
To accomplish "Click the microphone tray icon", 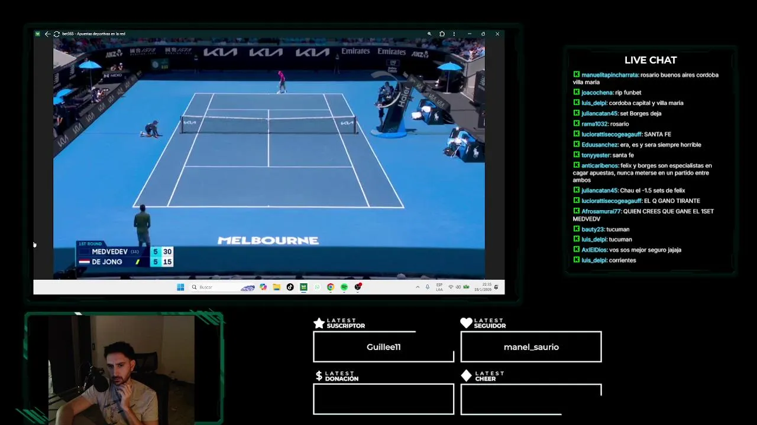I will pyautogui.click(x=428, y=287).
